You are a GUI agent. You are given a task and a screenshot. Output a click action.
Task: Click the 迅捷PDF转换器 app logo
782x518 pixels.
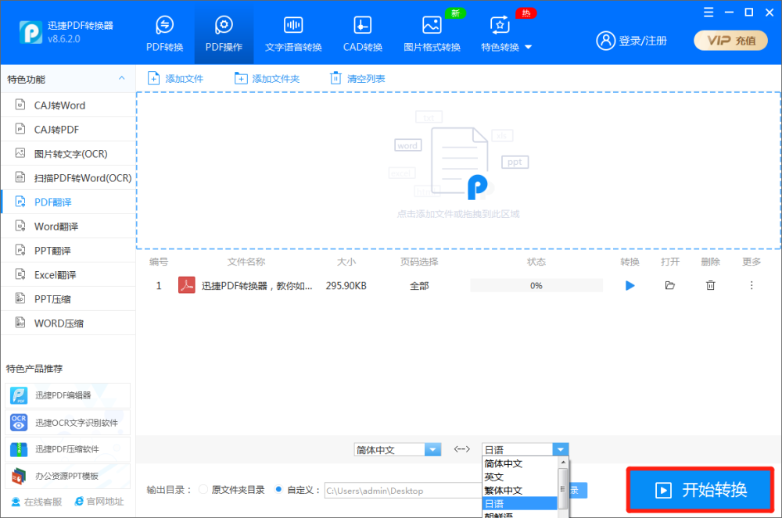coord(30,32)
